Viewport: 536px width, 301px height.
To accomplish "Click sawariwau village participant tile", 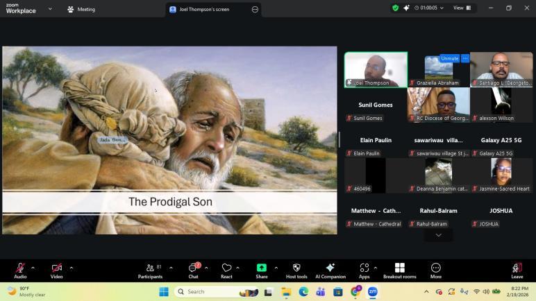I will (x=438, y=140).
